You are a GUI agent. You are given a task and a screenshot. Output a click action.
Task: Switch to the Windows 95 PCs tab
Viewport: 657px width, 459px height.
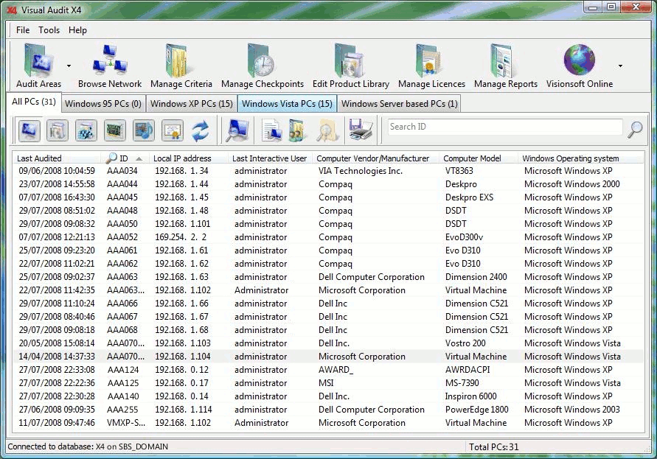(103, 104)
